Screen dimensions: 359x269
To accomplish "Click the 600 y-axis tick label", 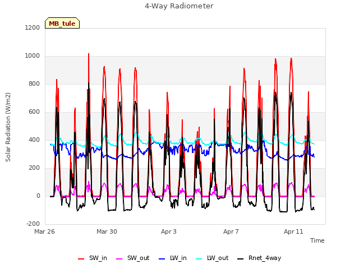I will (x=34, y=112).
